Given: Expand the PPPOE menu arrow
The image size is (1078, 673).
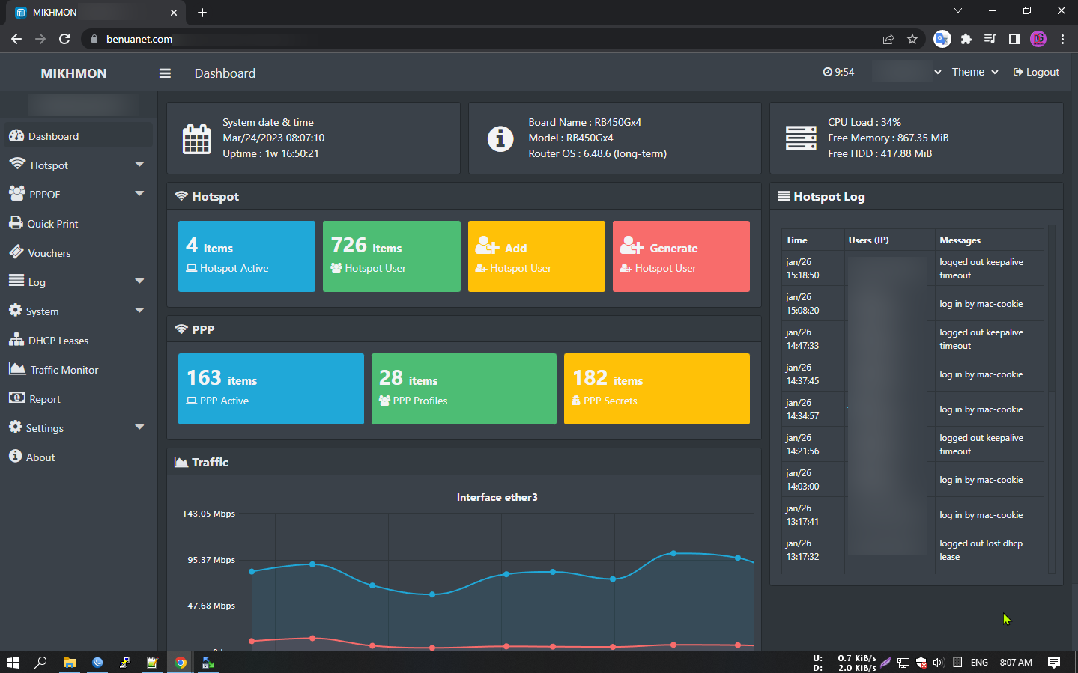Looking at the screenshot, I should point(139,194).
